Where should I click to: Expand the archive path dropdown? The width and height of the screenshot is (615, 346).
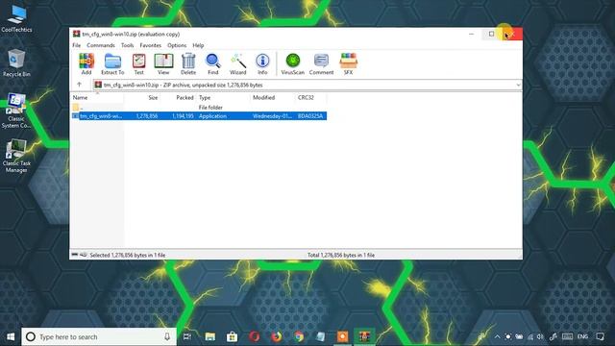(x=518, y=85)
